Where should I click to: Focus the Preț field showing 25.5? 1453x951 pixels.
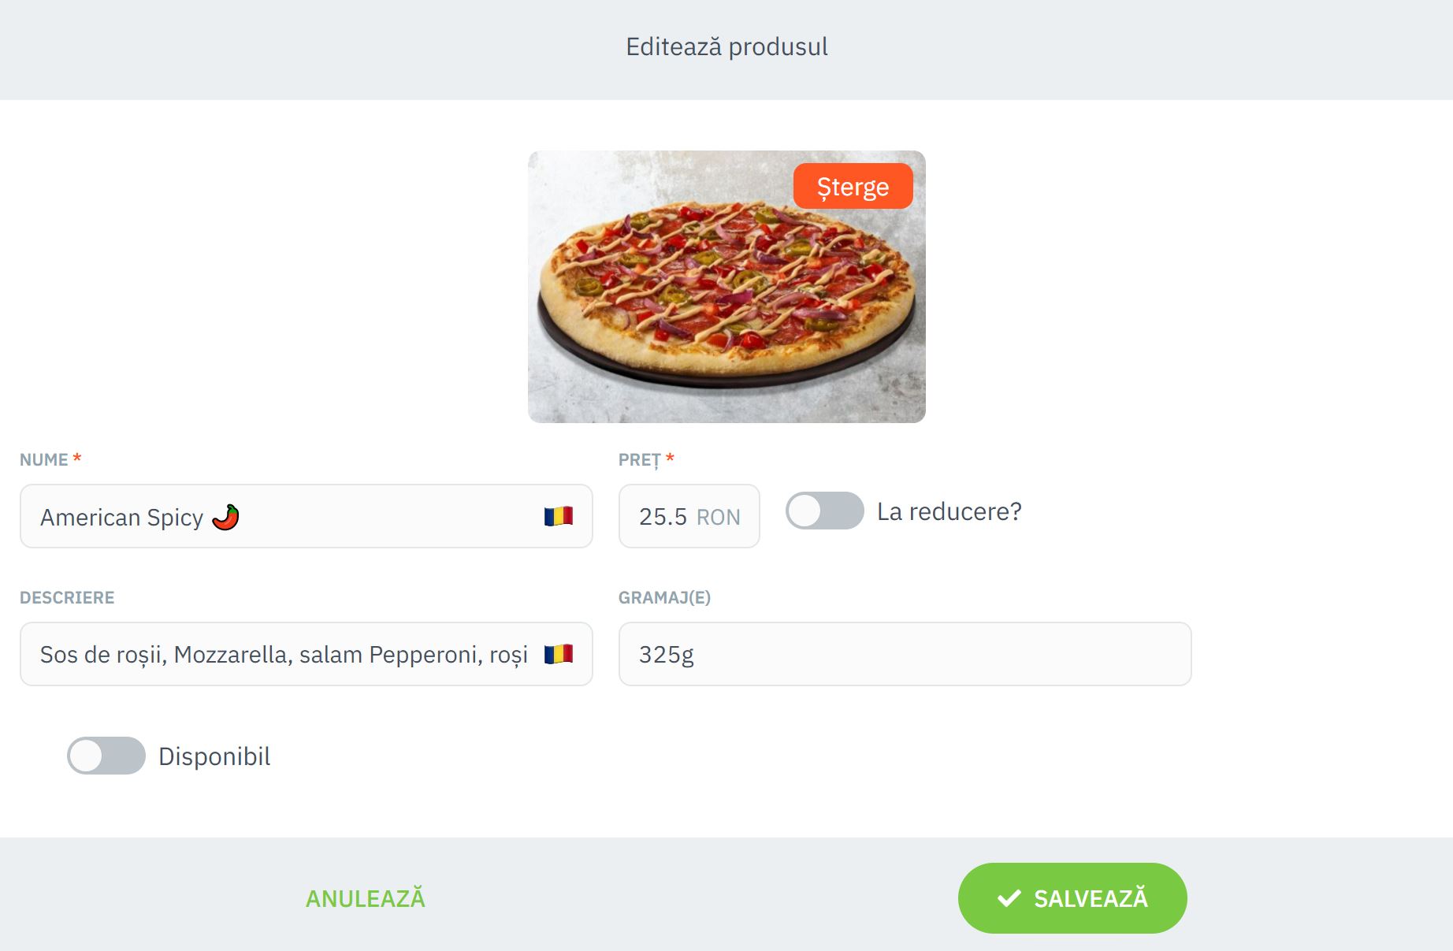pyautogui.click(x=689, y=516)
